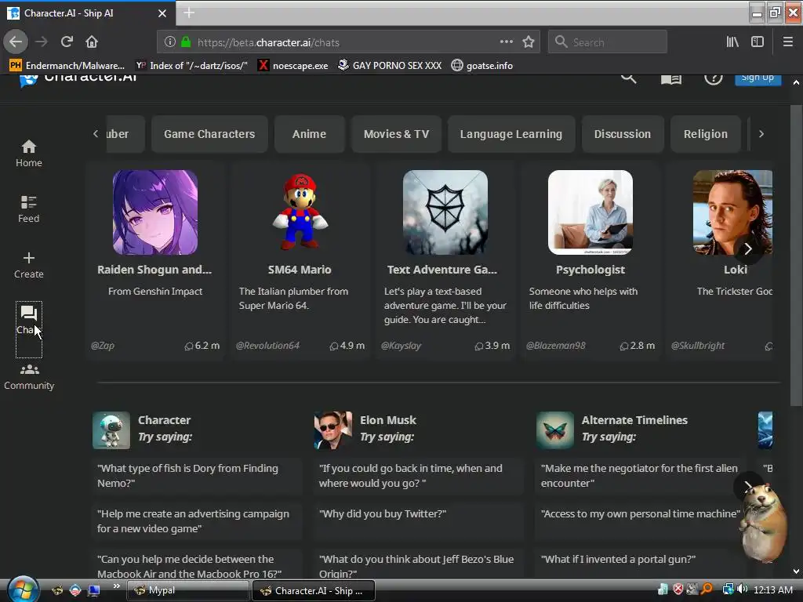Open the Character.AI book guide icon
Viewport: 803px width, 602px height.
click(x=670, y=78)
